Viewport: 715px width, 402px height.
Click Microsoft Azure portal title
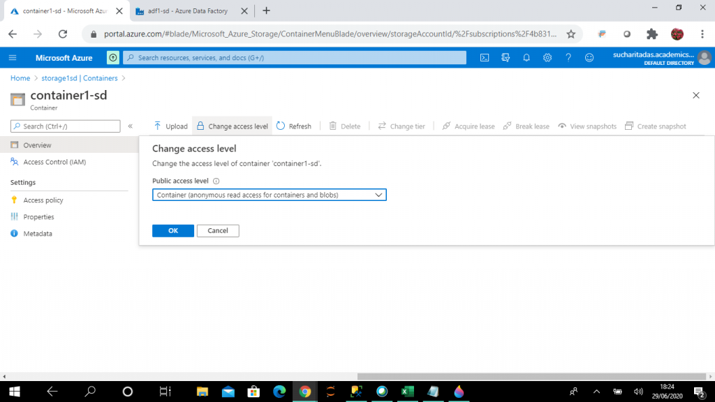[64, 58]
